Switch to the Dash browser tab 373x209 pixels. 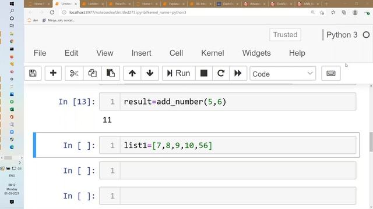click(x=228, y=4)
